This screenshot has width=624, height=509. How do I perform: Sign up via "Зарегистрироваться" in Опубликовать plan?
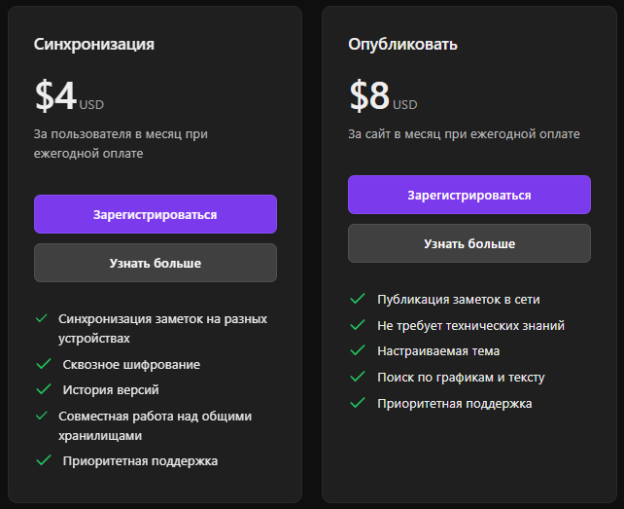pyautogui.click(x=468, y=195)
